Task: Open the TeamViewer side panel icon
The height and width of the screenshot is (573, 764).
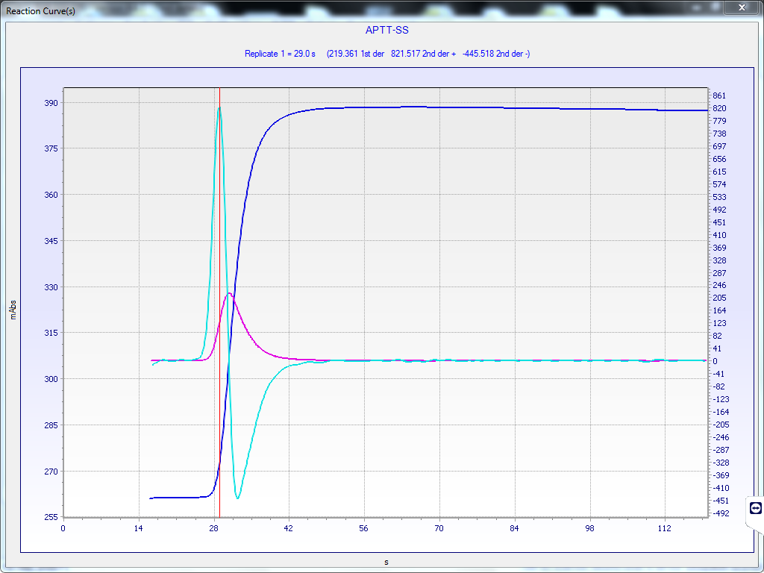Action: (755, 508)
